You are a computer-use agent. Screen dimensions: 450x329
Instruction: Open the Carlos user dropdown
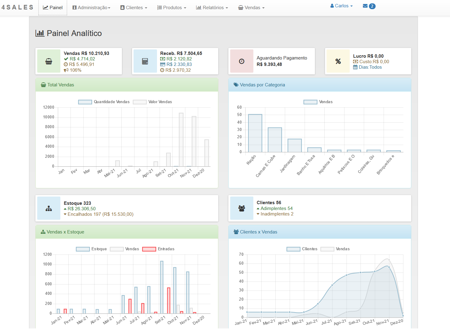[x=341, y=6]
